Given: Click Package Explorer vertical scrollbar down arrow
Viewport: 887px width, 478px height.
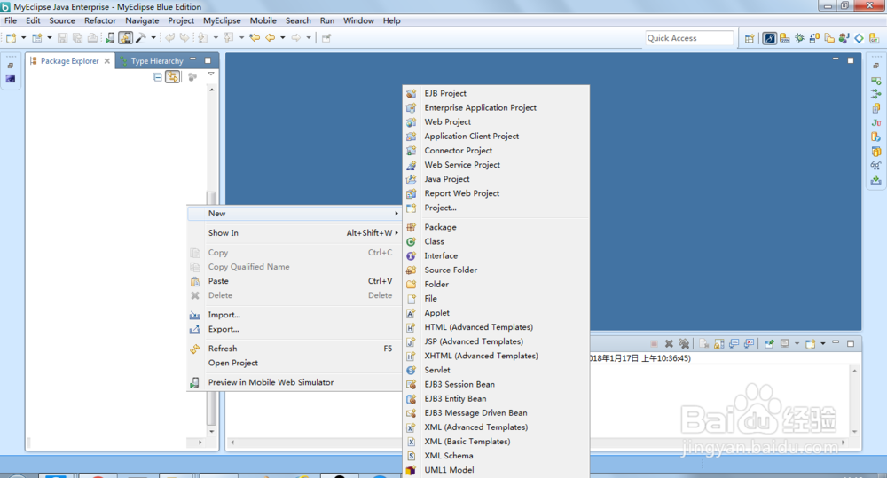Looking at the screenshot, I should click(x=212, y=432).
